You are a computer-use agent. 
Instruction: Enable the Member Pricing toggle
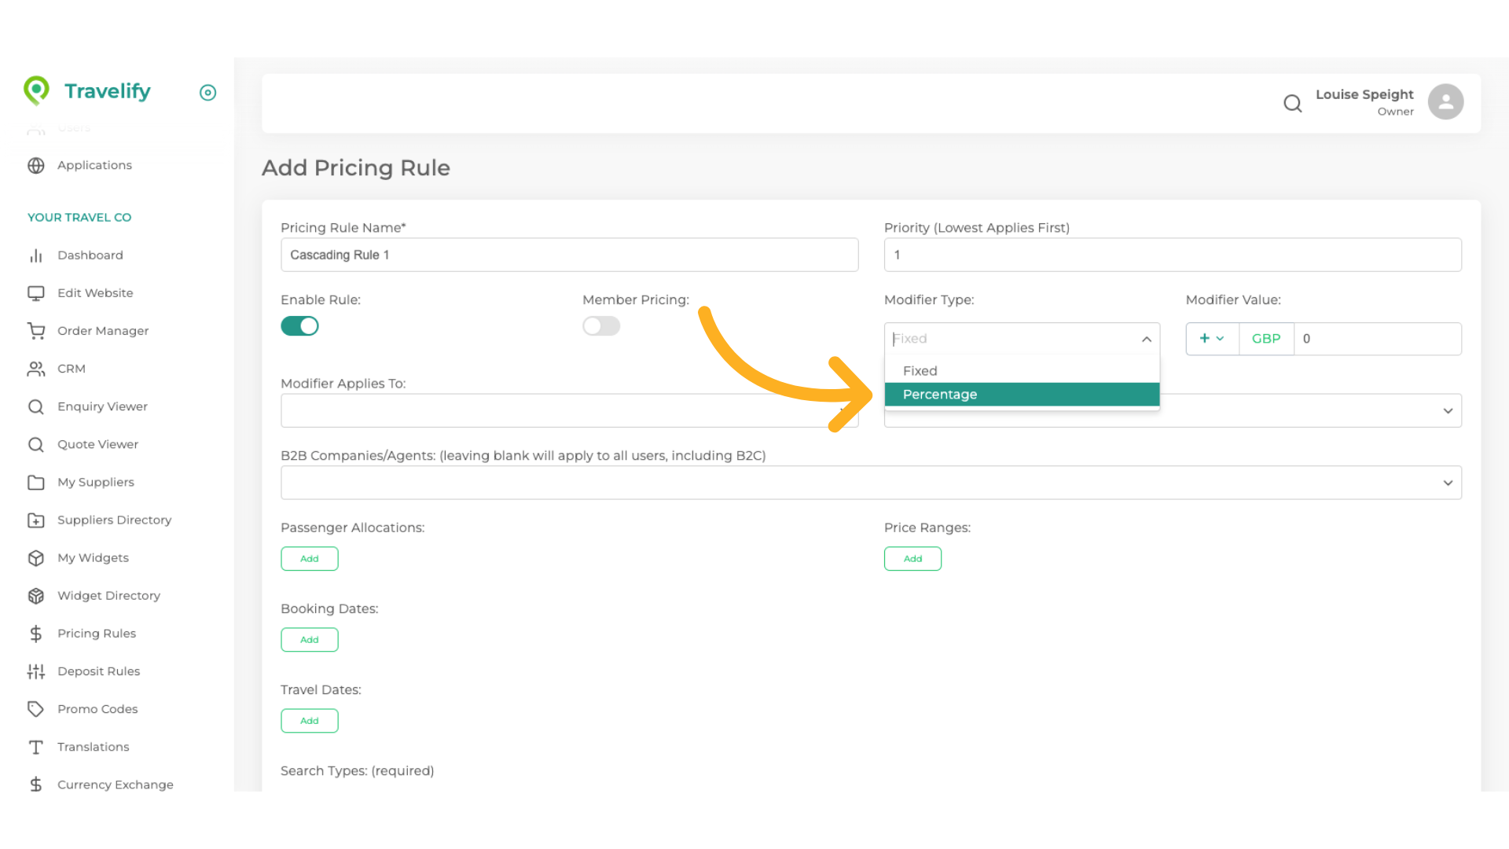click(x=601, y=325)
